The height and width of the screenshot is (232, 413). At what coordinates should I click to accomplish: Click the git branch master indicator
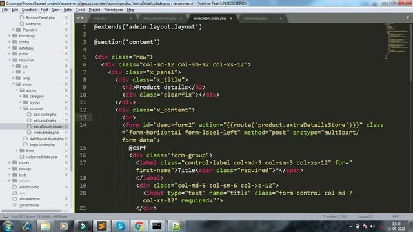tap(334, 217)
